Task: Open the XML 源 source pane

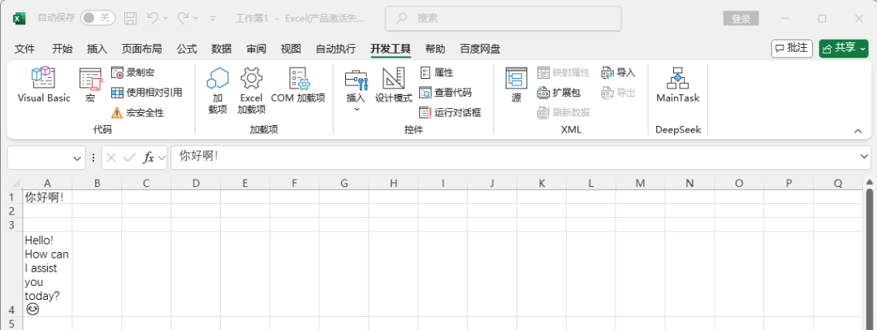Action: (x=516, y=85)
